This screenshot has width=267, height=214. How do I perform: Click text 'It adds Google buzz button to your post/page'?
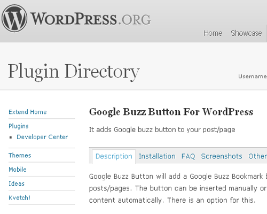pos(162,129)
